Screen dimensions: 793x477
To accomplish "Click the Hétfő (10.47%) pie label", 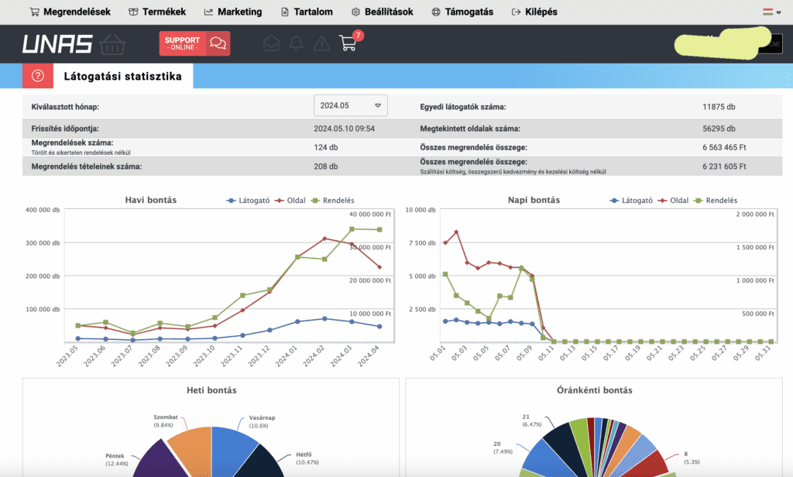I will [307, 458].
